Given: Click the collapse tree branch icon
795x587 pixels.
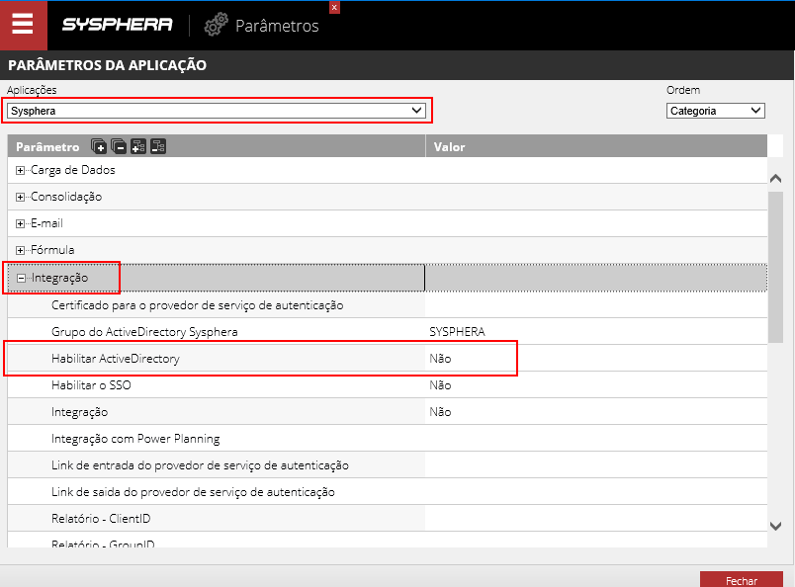Looking at the screenshot, I should 158,146.
